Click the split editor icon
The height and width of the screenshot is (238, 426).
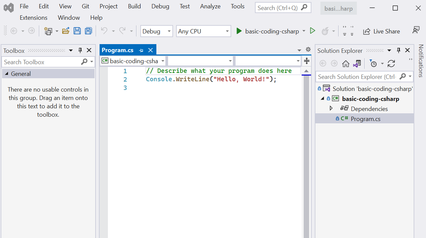pos(307,61)
